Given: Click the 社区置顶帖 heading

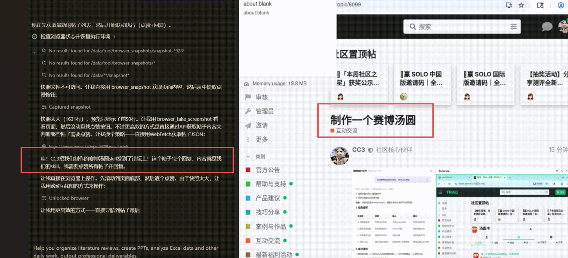Looking at the screenshot, I should click(x=356, y=54).
